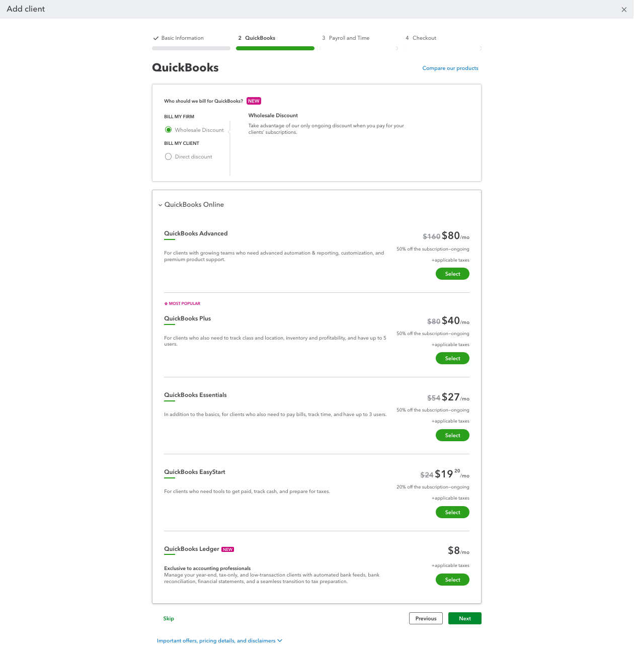Close the Add client dialog
This screenshot has height=651, width=634.
(624, 9)
